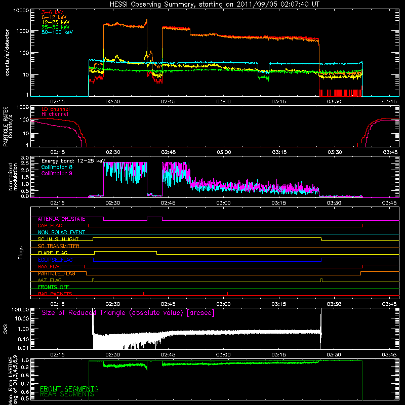Select the 6-12 keV legend label

tap(54, 17)
